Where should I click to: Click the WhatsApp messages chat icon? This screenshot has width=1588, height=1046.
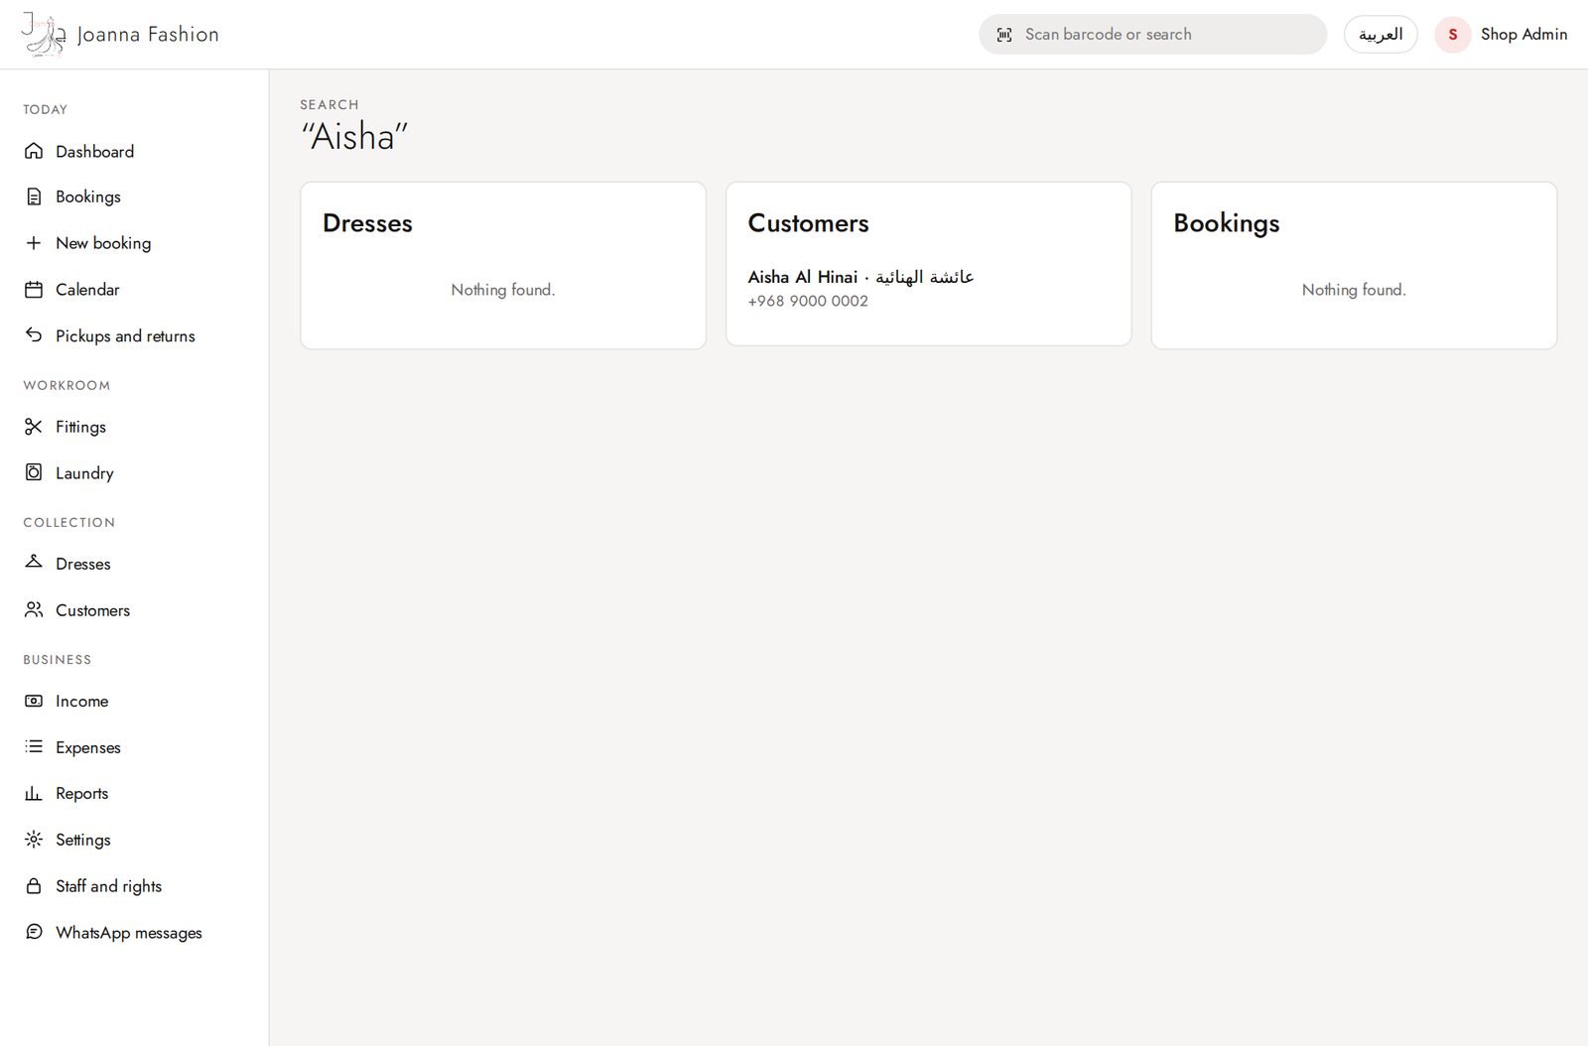point(34,932)
